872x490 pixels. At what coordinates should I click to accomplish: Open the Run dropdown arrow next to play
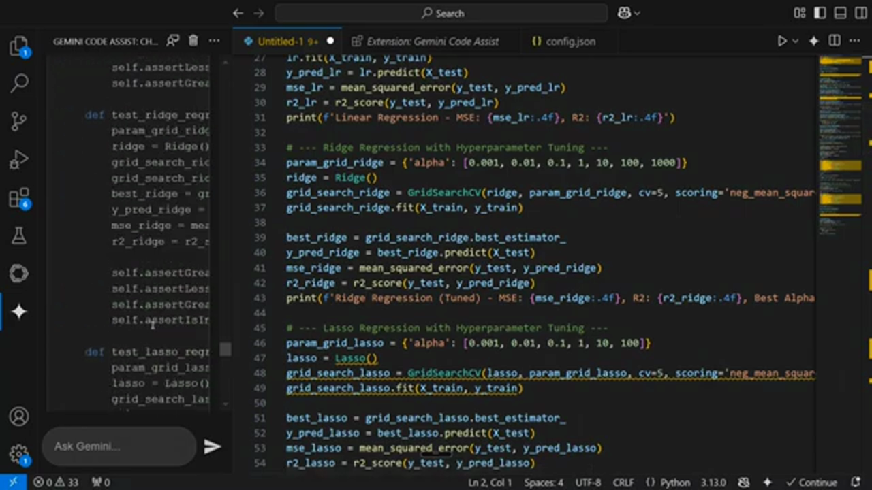pos(795,41)
